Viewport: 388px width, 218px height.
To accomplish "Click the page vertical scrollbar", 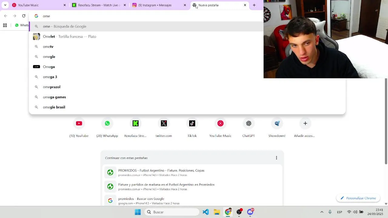I will coord(386,121).
